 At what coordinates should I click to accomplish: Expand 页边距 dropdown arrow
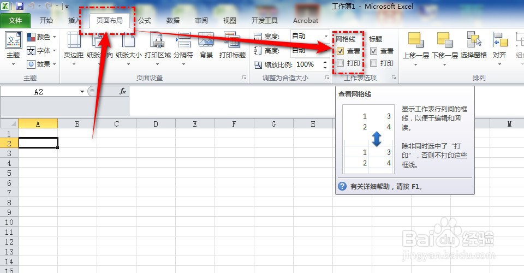click(x=74, y=64)
